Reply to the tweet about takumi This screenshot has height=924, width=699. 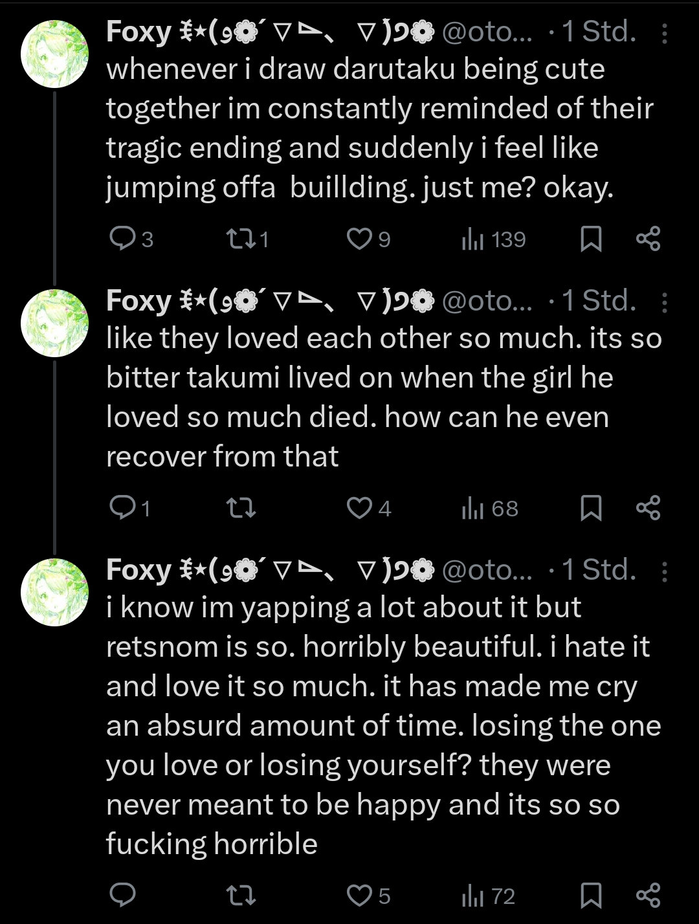pos(121,509)
